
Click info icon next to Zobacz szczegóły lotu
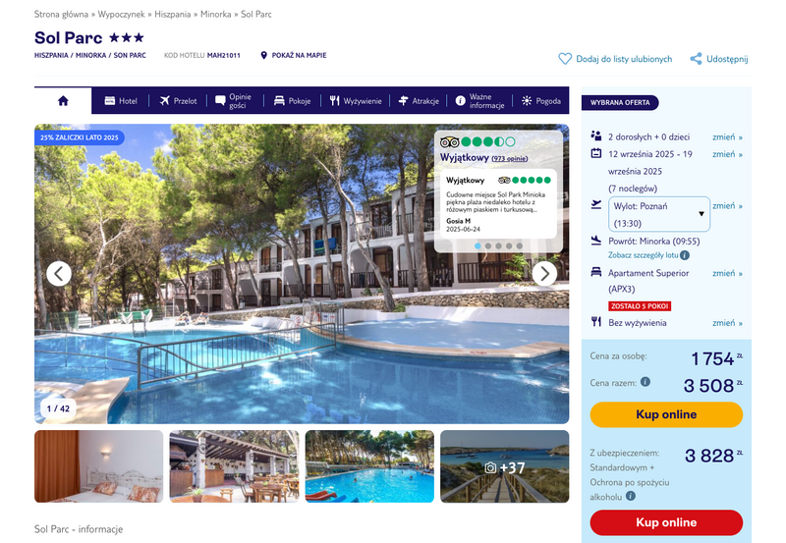(685, 255)
